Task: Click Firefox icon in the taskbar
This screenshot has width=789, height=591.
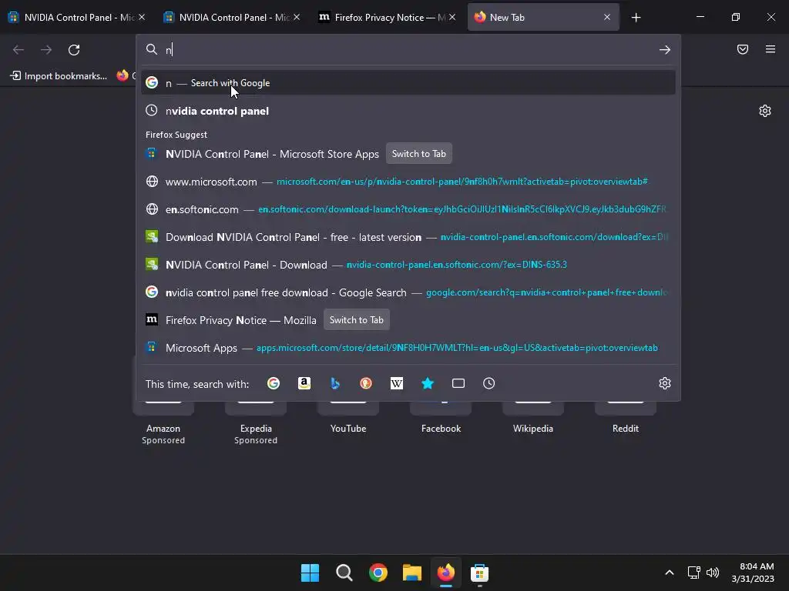Action: [x=446, y=573]
